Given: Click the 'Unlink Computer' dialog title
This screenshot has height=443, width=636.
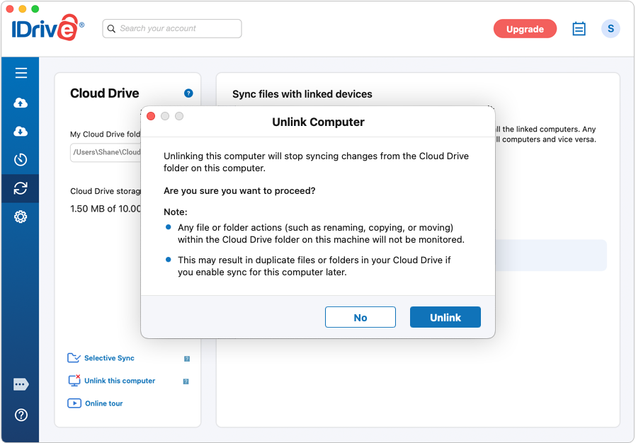Looking at the screenshot, I should (318, 122).
